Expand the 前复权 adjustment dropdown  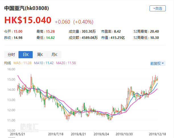pos(158,63)
